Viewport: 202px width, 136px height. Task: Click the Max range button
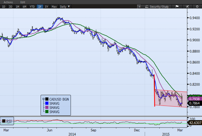(54, 7)
